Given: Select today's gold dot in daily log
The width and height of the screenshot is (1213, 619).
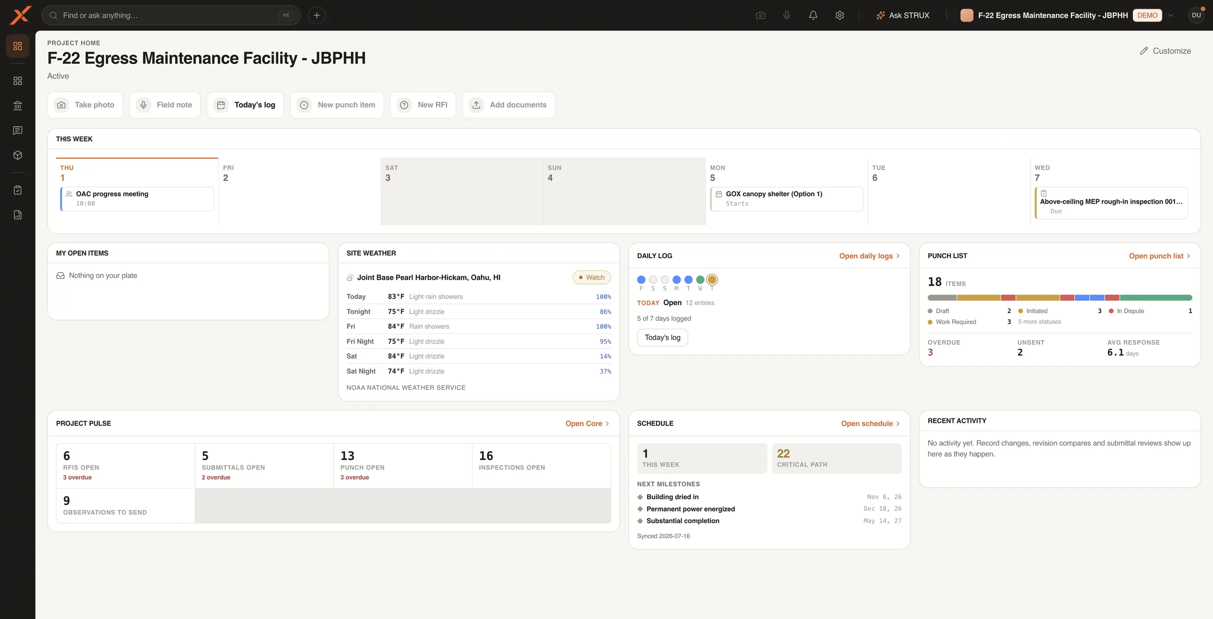Looking at the screenshot, I should 712,279.
